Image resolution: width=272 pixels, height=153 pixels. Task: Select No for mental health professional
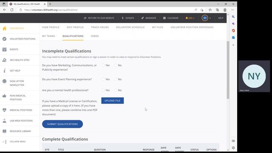pyautogui.click(x=116, y=90)
